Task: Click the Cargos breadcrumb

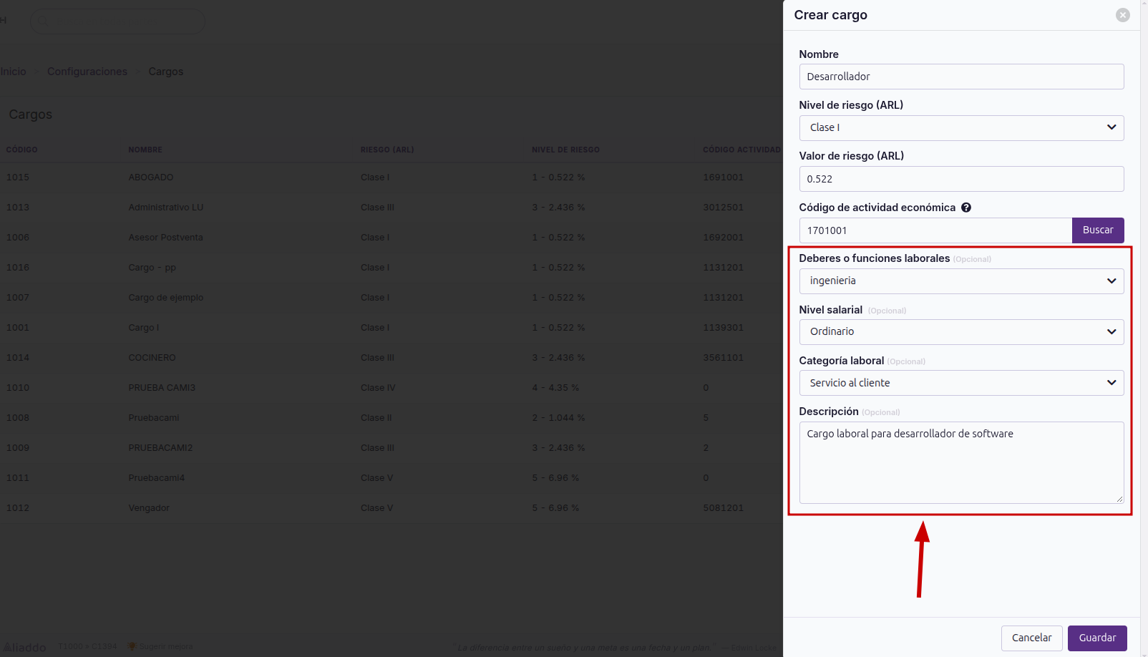Action: pos(166,72)
